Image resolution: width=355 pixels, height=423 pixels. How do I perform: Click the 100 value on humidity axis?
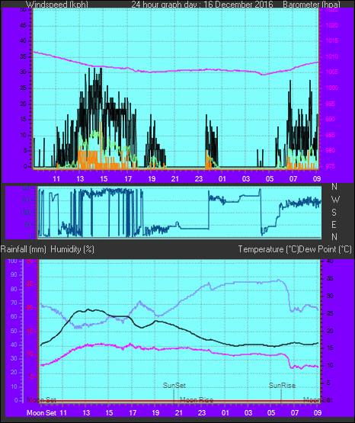[12, 261]
